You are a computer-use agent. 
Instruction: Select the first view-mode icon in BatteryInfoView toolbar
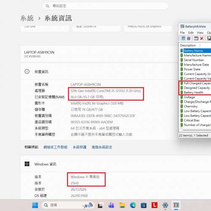point(183,38)
